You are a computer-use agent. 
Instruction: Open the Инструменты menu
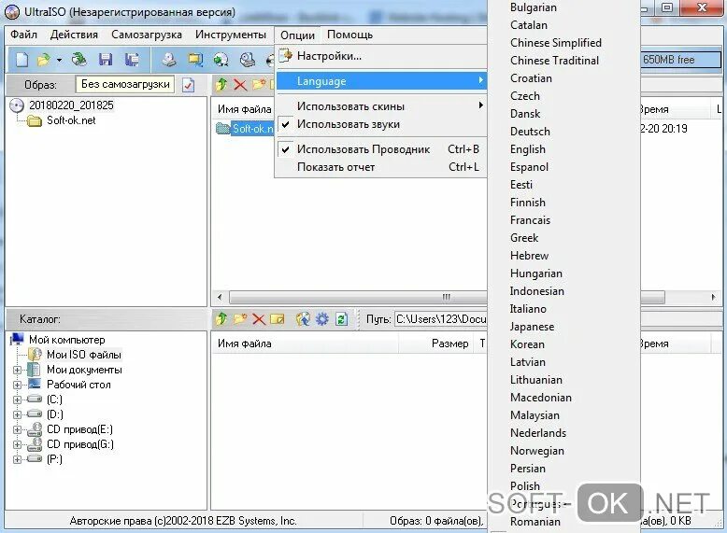coord(231,35)
